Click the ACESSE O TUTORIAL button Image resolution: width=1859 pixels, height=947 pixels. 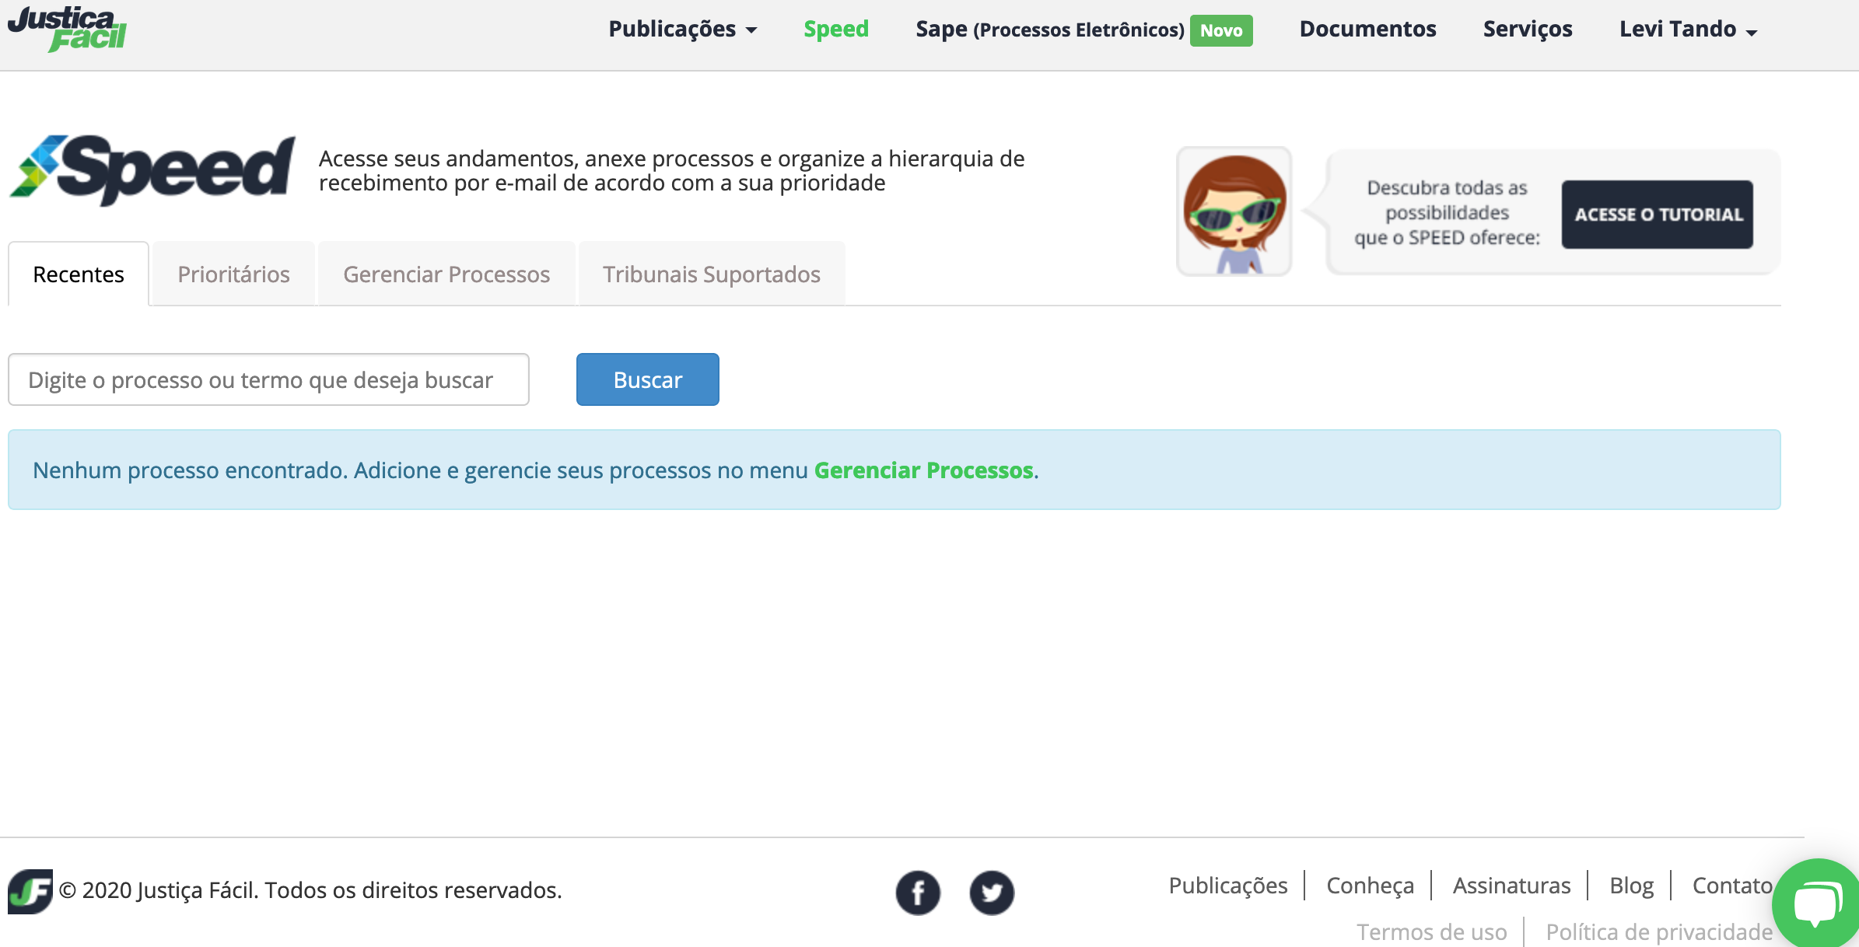1657,215
